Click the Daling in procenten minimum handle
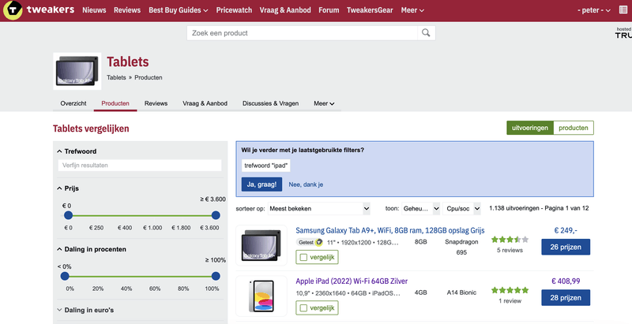The height and width of the screenshot is (324, 632). coord(65,276)
